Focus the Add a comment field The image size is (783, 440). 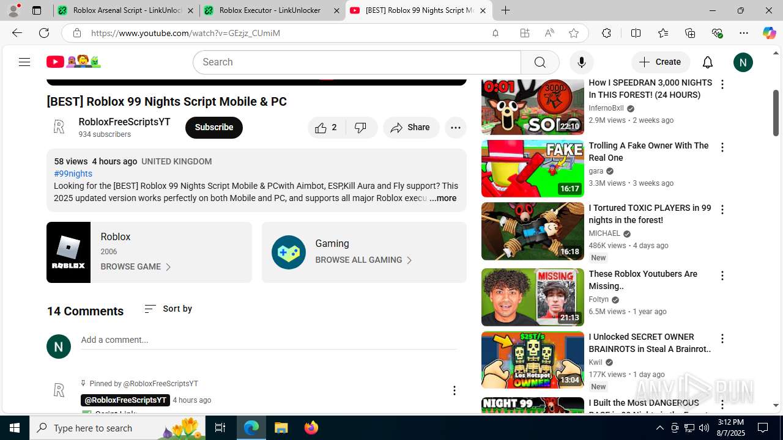pos(269,340)
